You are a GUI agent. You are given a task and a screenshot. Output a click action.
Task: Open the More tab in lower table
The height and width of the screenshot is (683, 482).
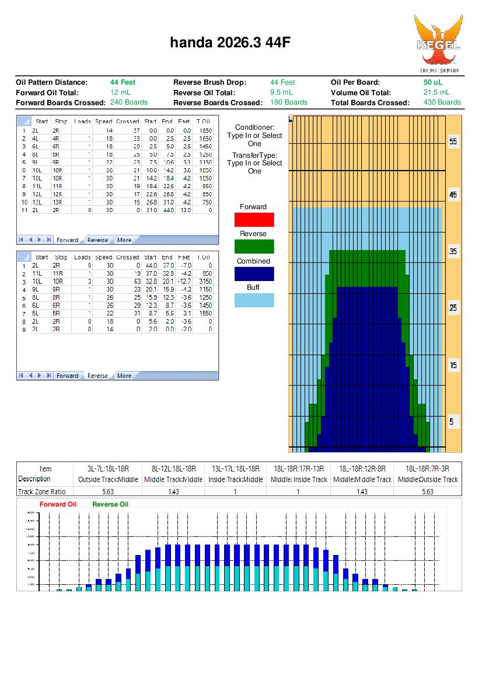(x=124, y=376)
